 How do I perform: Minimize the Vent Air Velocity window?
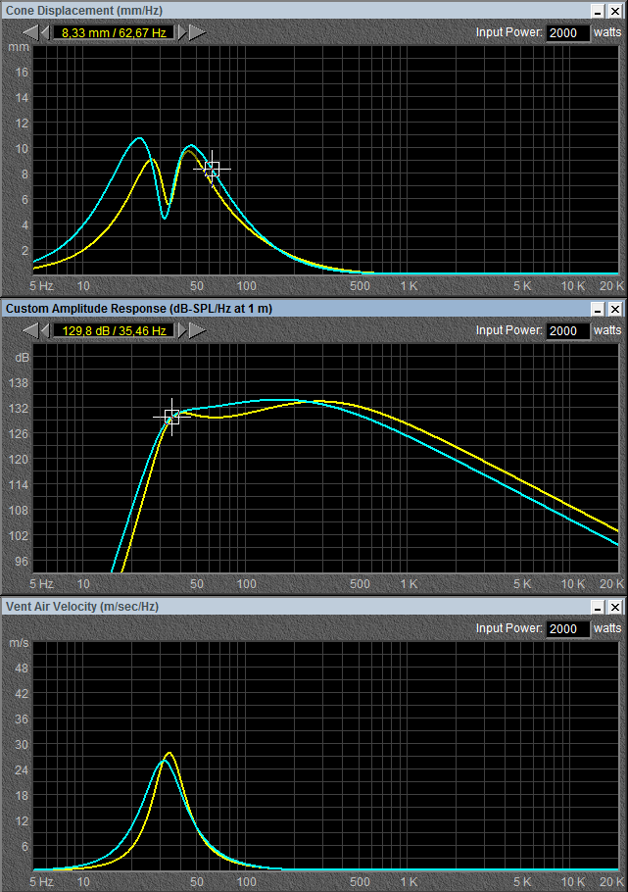pyautogui.click(x=598, y=607)
